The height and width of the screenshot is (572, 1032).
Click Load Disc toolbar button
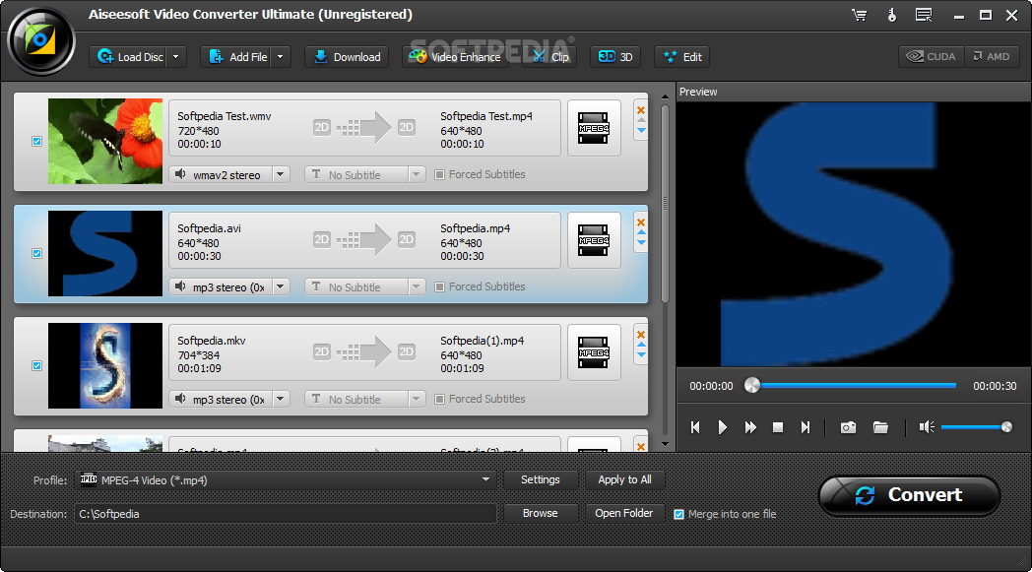point(128,56)
